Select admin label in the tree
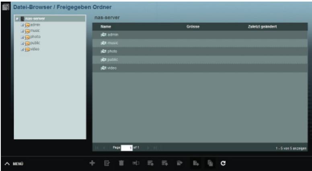Image resolution: width=312 pixels, height=171 pixels. [35, 24]
